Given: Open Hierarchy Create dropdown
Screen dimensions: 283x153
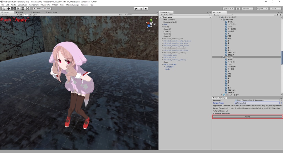Looking at the screenshot, I should pyautogui.click(x=164, y=15).
